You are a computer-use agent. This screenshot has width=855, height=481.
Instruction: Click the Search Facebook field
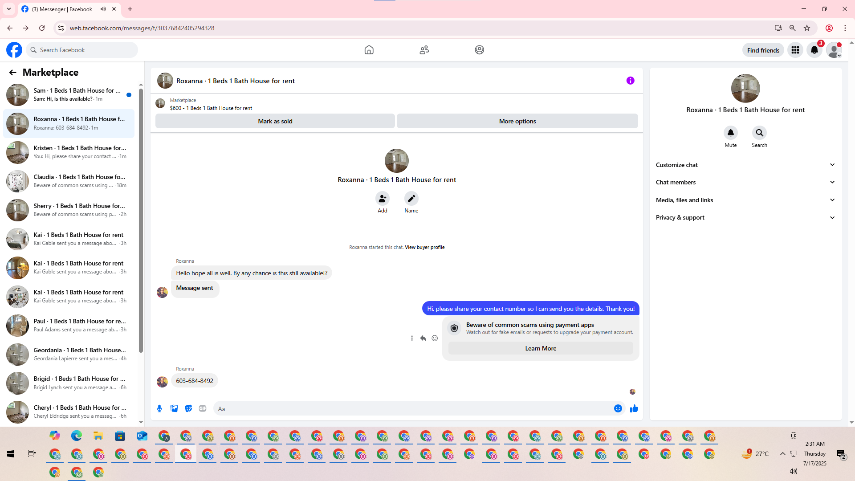tap(82, 50)
